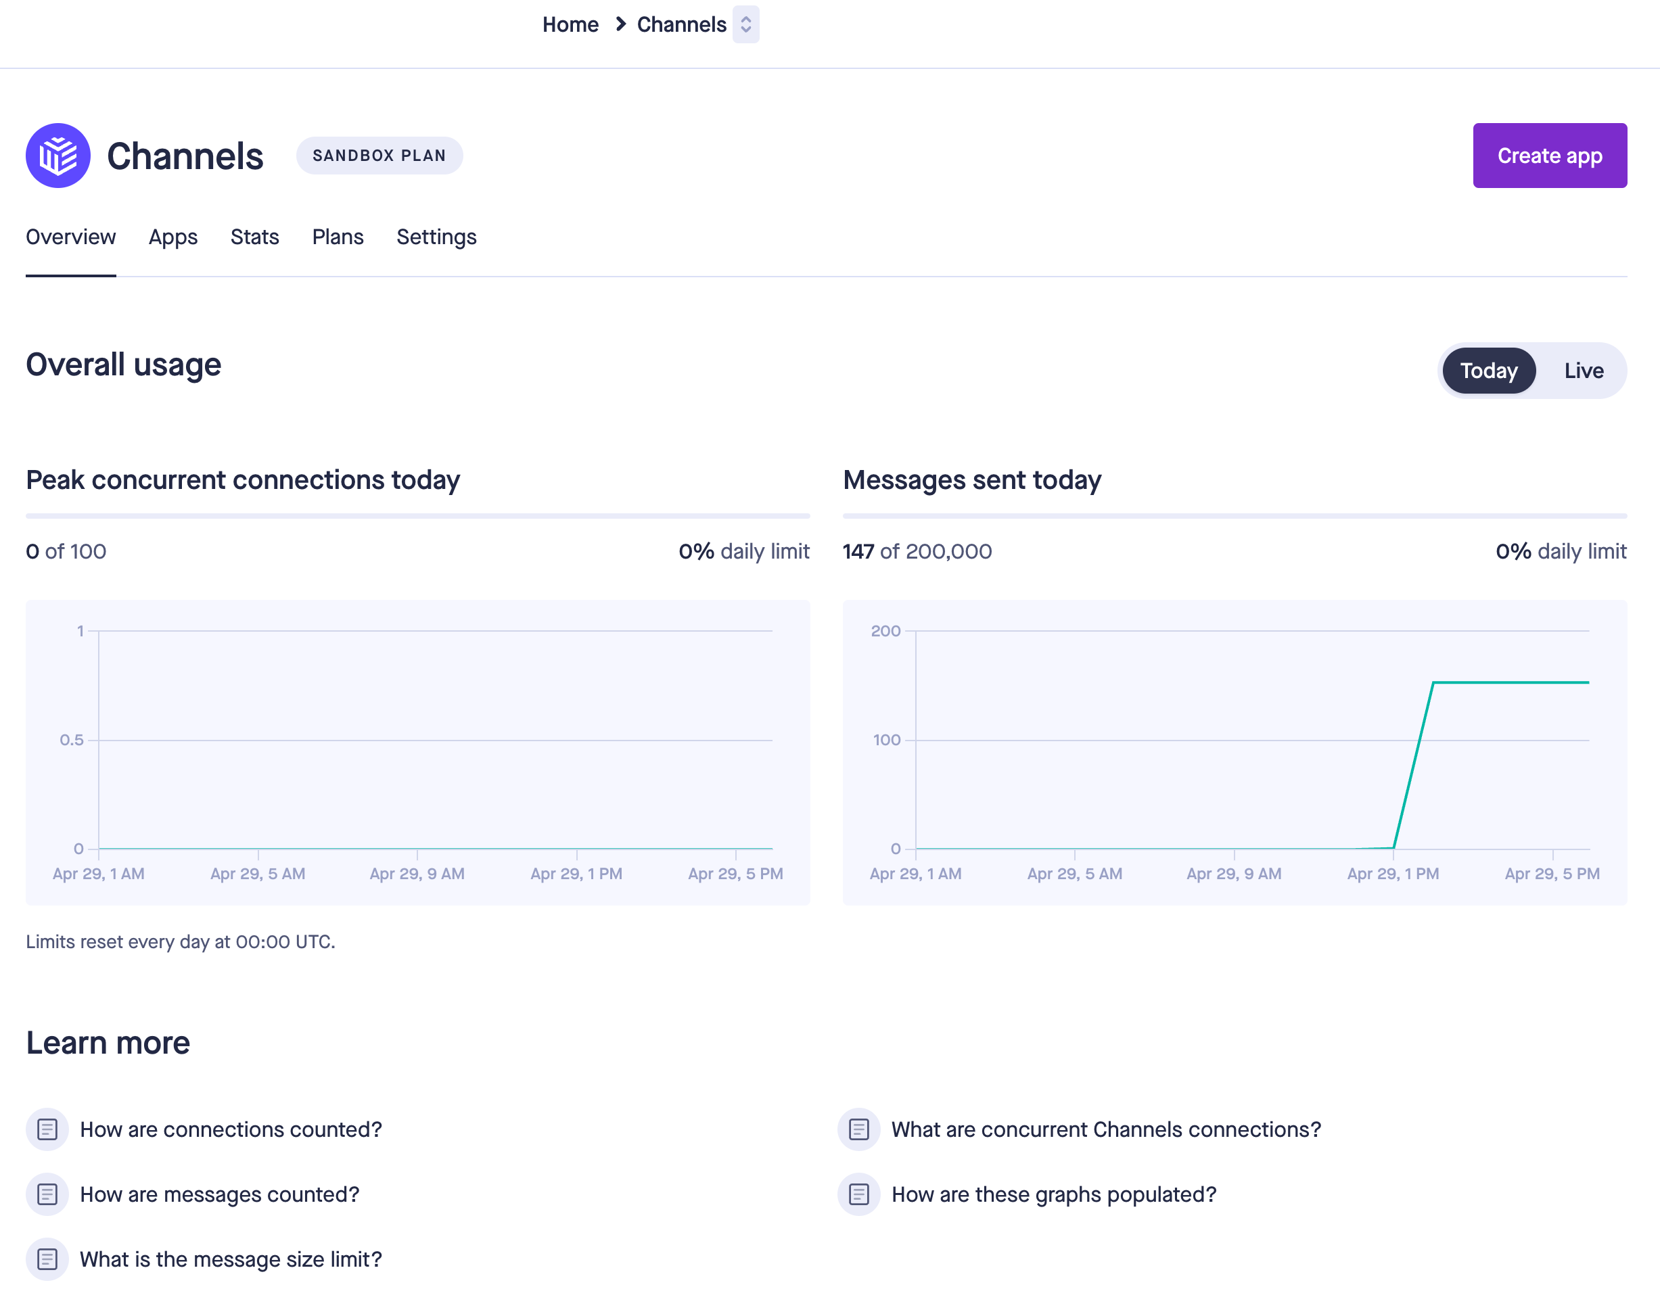Click the Apps navigation icon
The height and width of the screenshot is (1312, 1660).
(x=172, y=237)
